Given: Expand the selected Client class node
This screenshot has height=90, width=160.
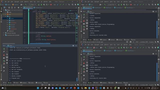Looking at the screenshot, I should (7, 18).
